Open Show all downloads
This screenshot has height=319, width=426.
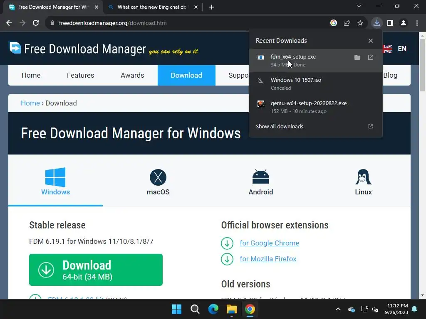pyautogui.click(x=315, y=126)
